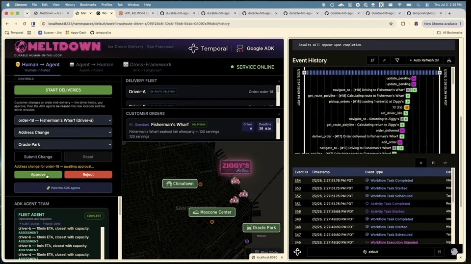Switch to HITL AIE World browser tab
The height and width of the screenshot is (264, 471).
[x=136, y=13]
